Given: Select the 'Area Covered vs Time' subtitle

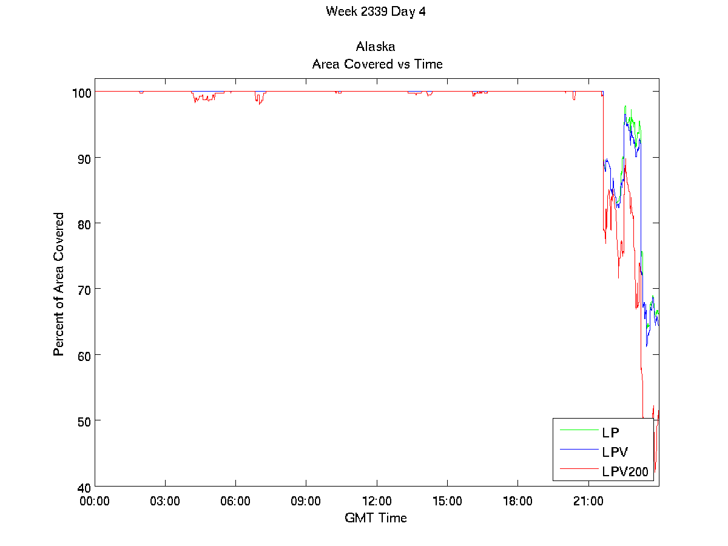Looking at the screenshot, I should [x=377, y=64].
